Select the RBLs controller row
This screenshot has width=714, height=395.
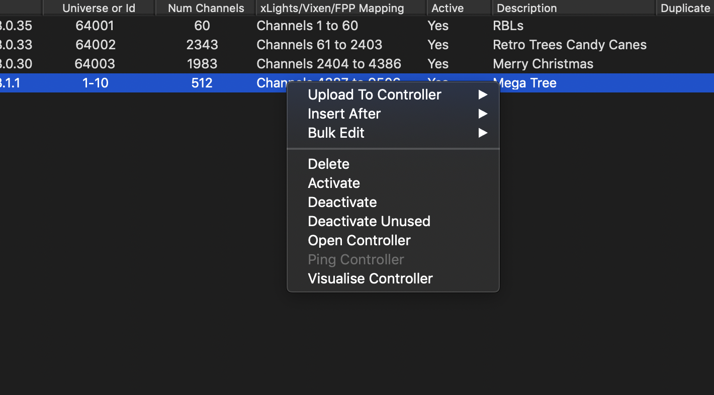coord(151,26)
